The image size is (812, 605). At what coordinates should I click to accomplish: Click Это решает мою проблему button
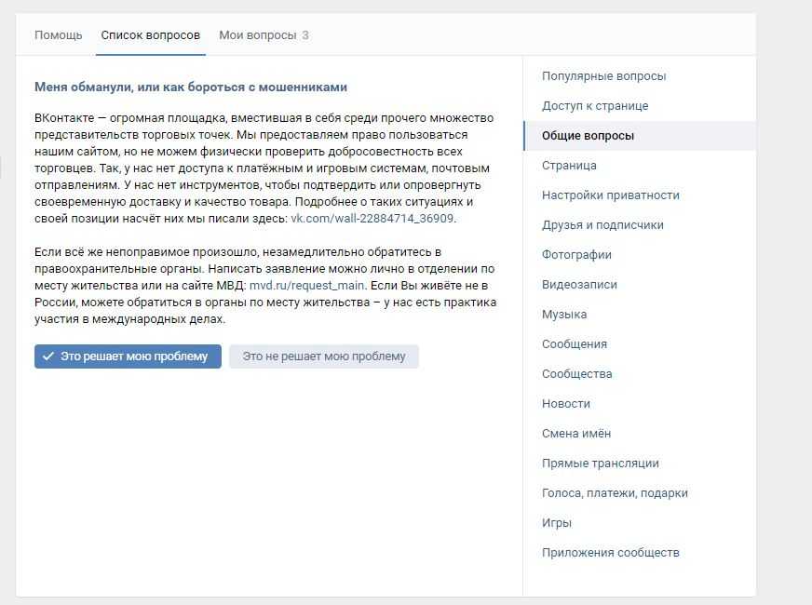click(128, 356)
